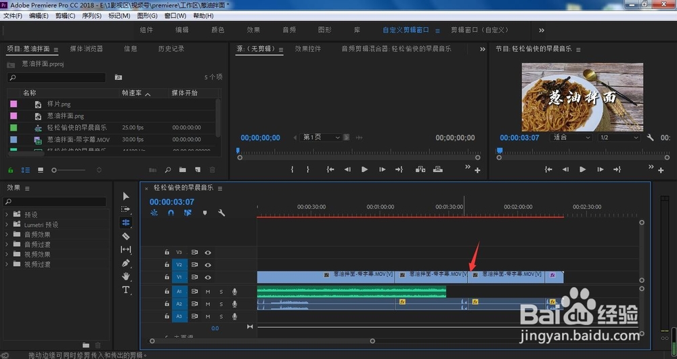Viewport: 677px width, 359px height.
Task: Expand the 视频过渡 folder
Action: (x=7, y=264)
